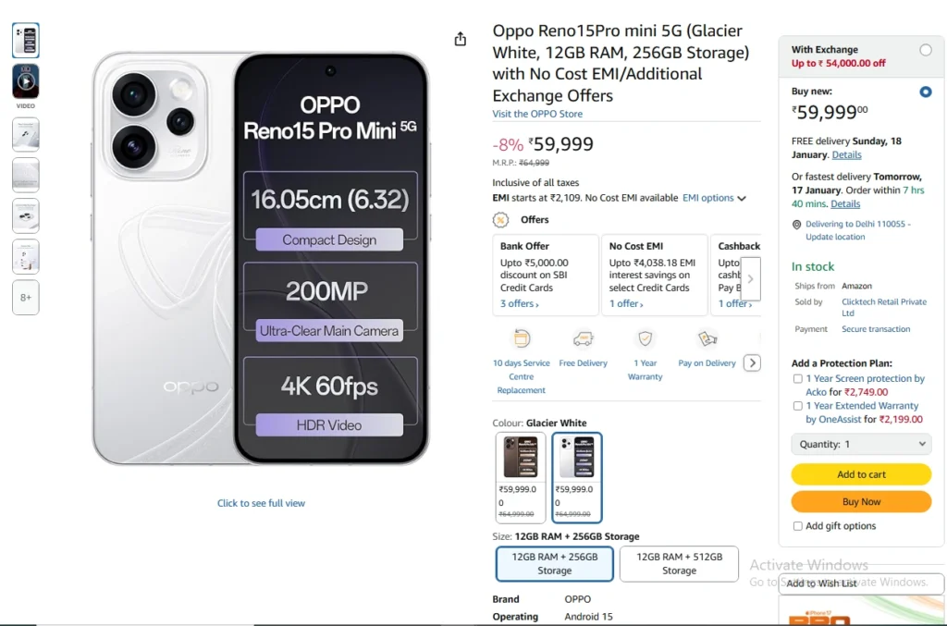The image size is (947, 626).
Task: Open the 8+ more images thumbnail
Action: (x=26, y=298)
